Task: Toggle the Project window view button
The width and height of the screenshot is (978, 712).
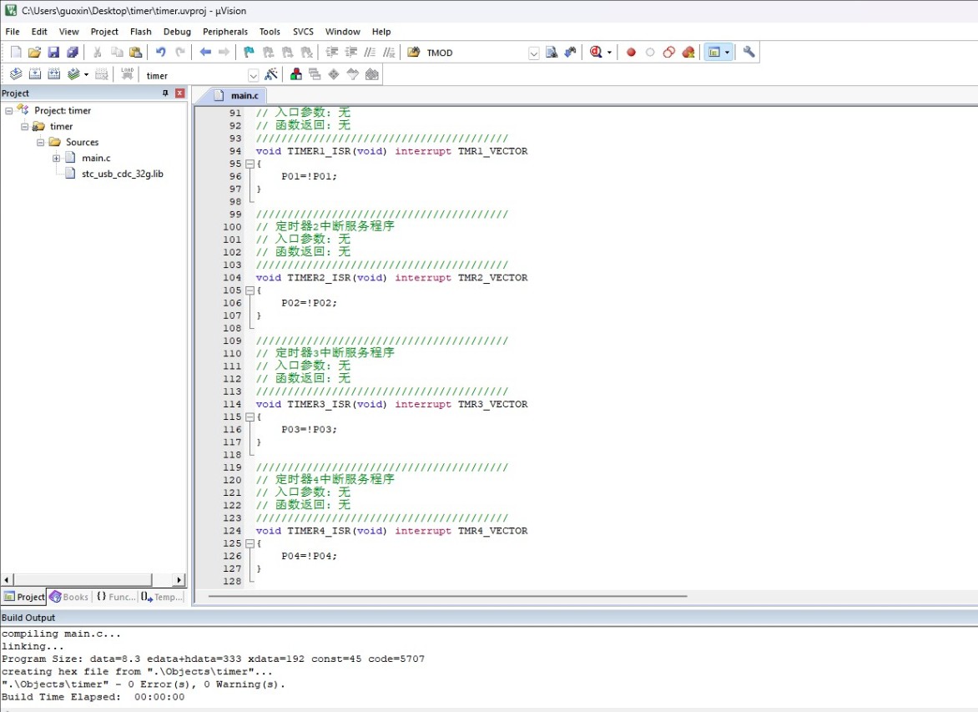Action: 714,53
